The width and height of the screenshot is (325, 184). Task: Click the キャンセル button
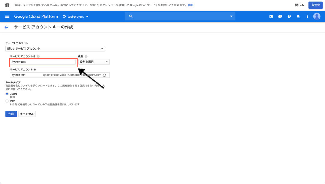(x=27, y=114)
